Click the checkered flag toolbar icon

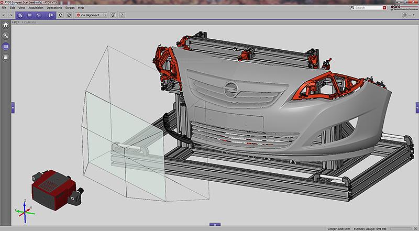[x=51, y=15]
